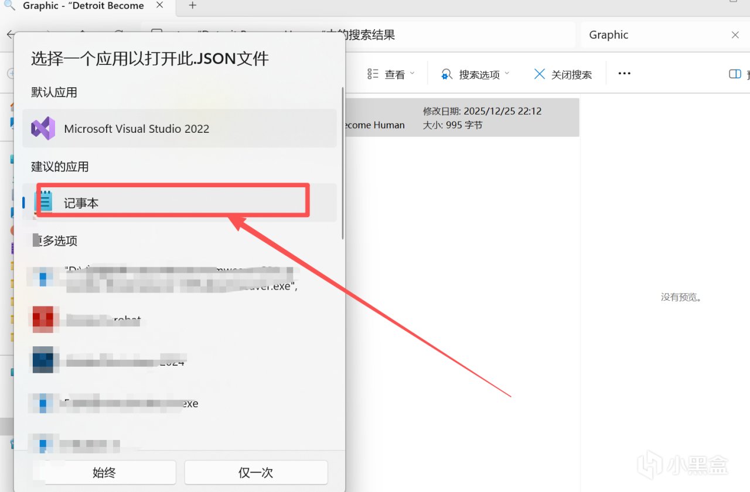Image resolution: width=750 pixels, height=492 pixels.
Task: Select 记事本 (Notepad) in suggested apps
Action: point(179,202)
